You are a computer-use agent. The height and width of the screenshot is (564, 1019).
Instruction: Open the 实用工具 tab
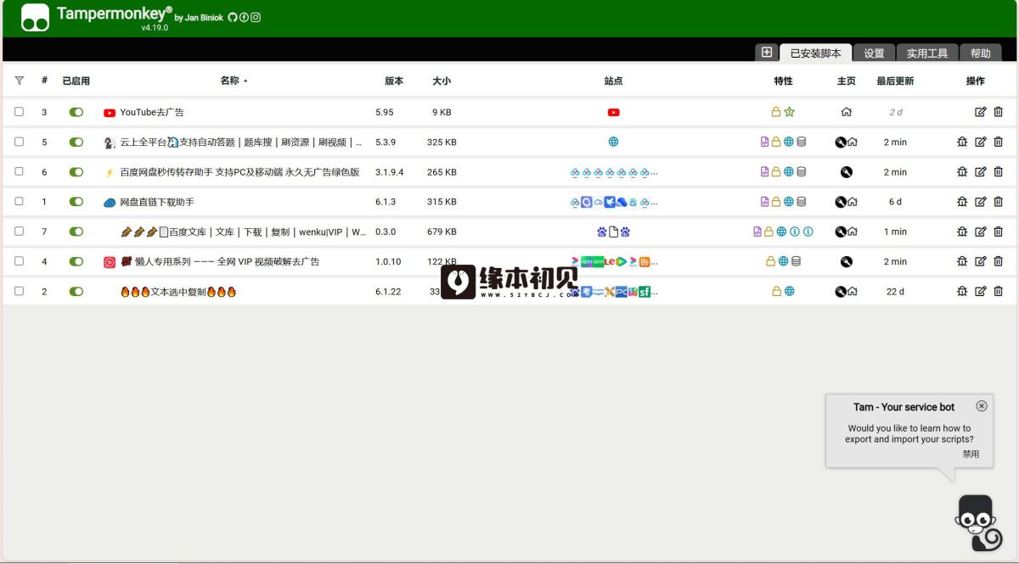926,53
